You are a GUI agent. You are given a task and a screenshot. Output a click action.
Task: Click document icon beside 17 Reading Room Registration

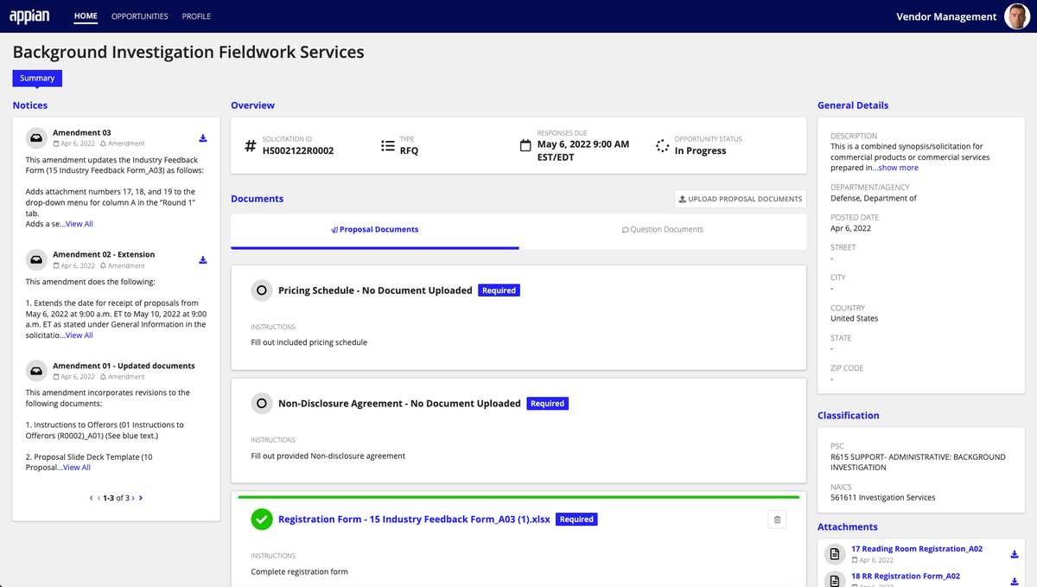tap(834, 554)
